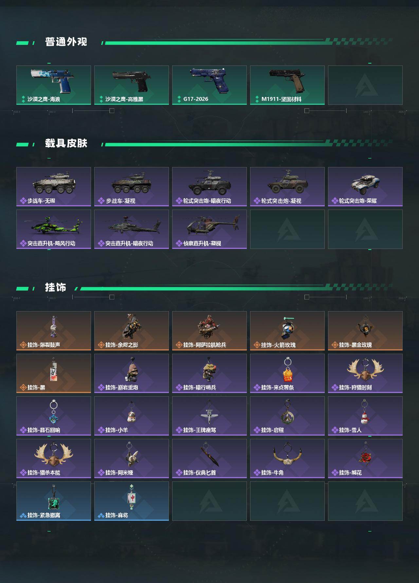Select the 挂饰-麻将 mahjong charm
The width and height of the screenshot is (419, 583).
(132, 501)
